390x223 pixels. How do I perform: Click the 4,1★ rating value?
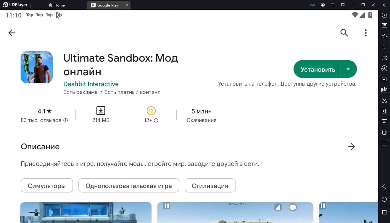[45, 111]
